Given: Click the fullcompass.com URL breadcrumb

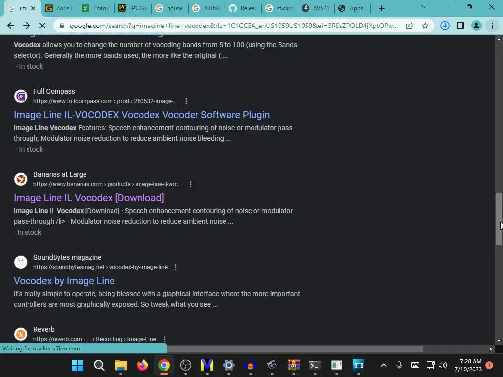Looking at the screenshot, I should [106, 101].
